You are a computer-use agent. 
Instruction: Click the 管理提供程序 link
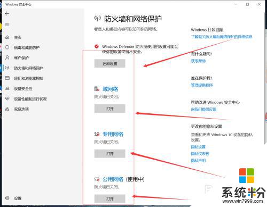[x=202, y=85]
